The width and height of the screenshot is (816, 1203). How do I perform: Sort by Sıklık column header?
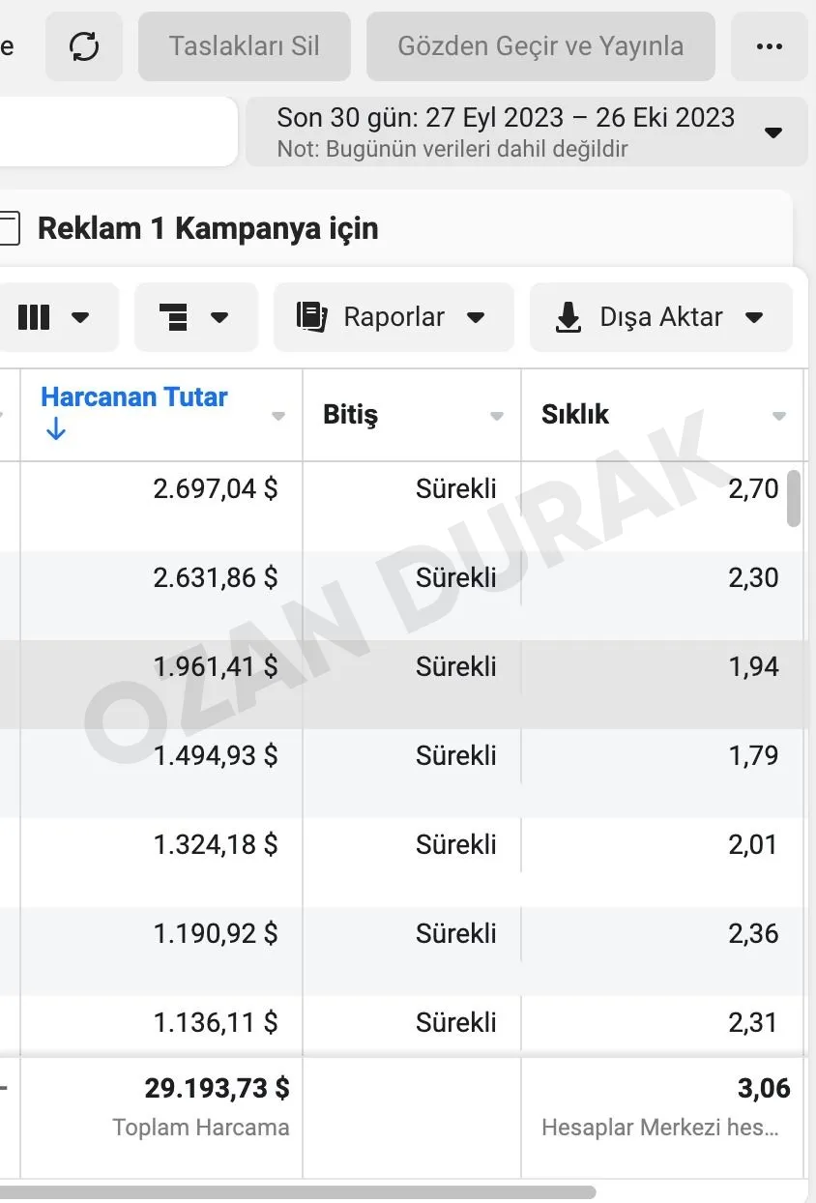[575, 415]
